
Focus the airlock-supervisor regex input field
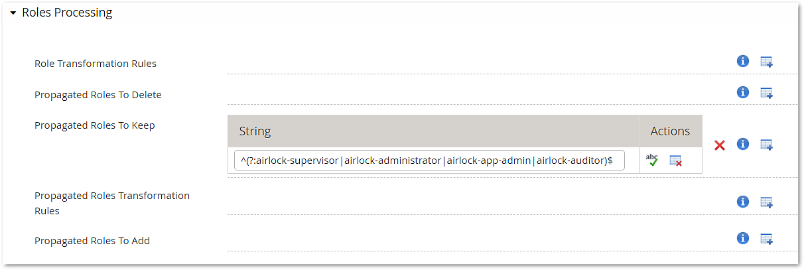(429, 161)
